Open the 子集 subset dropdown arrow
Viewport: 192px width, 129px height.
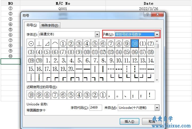[157, 35]
